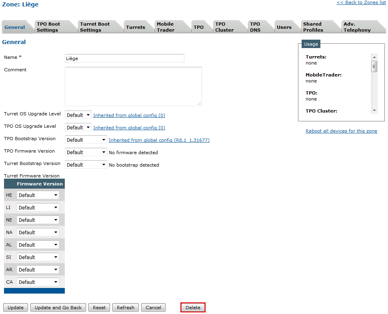Delete the Liège zone
The image size is (388, 314).
point(193,308)
